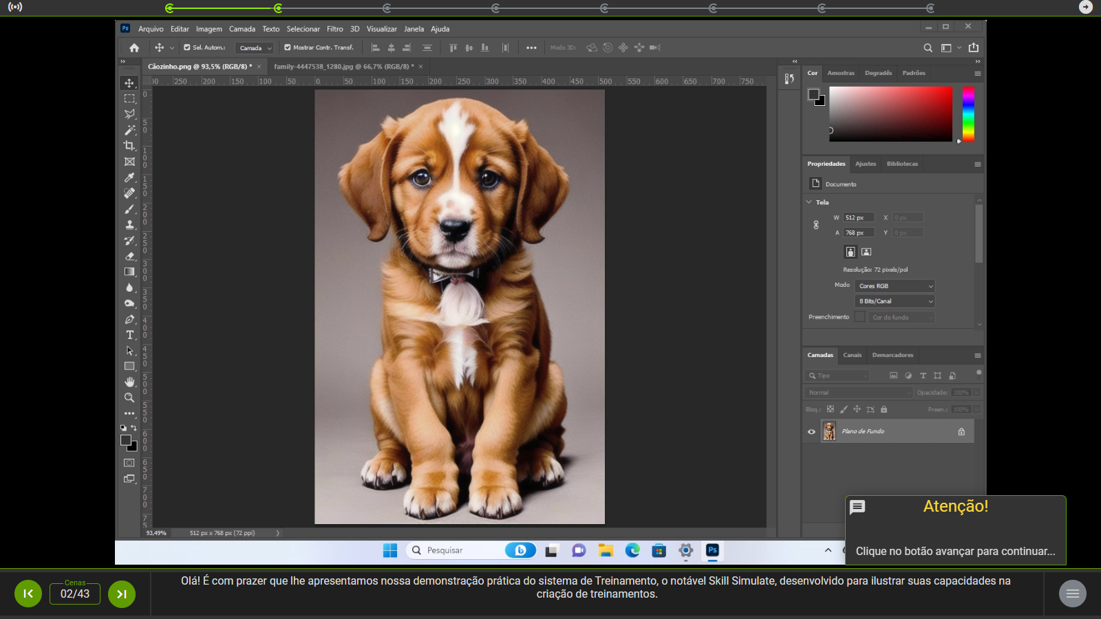
Task: Go back to the first scene
Action: [x=28, y=594]
